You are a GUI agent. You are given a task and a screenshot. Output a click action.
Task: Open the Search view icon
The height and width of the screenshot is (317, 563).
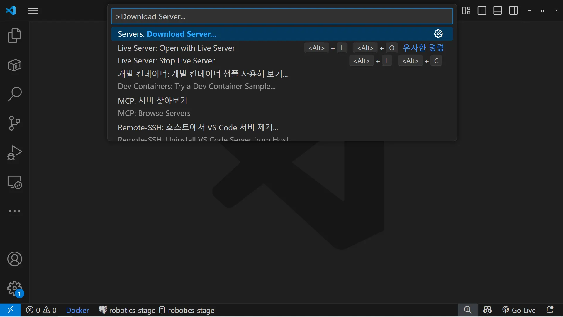(14, 94)
